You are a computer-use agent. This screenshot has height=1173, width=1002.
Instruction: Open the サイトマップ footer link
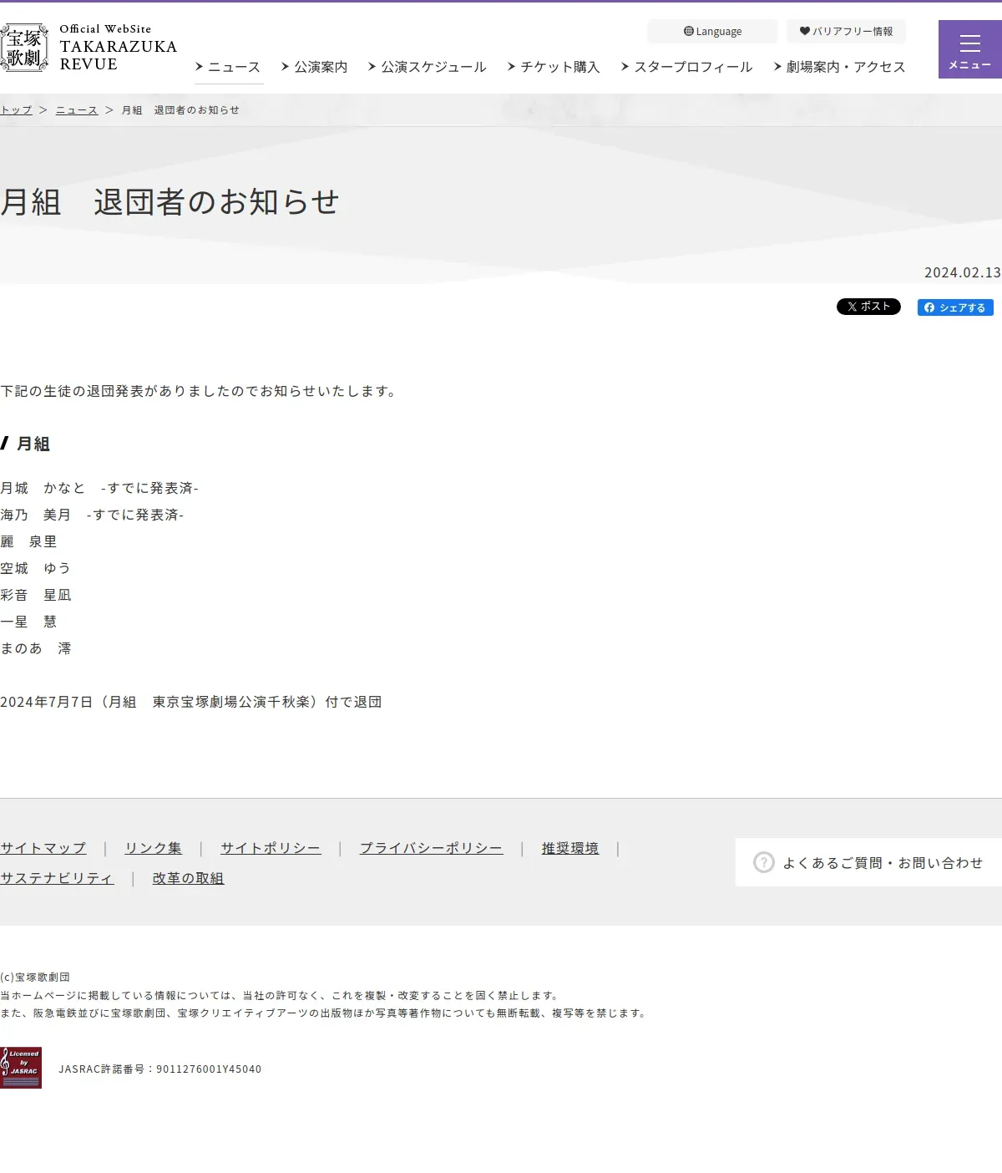tap(43, 848)
